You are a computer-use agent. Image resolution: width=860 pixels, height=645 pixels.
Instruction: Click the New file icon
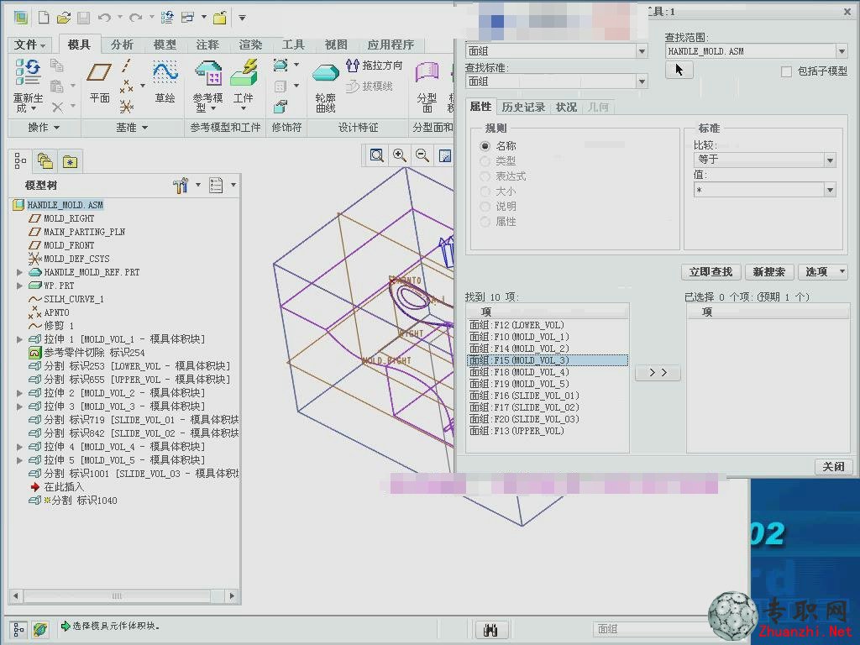click(44, 18)
